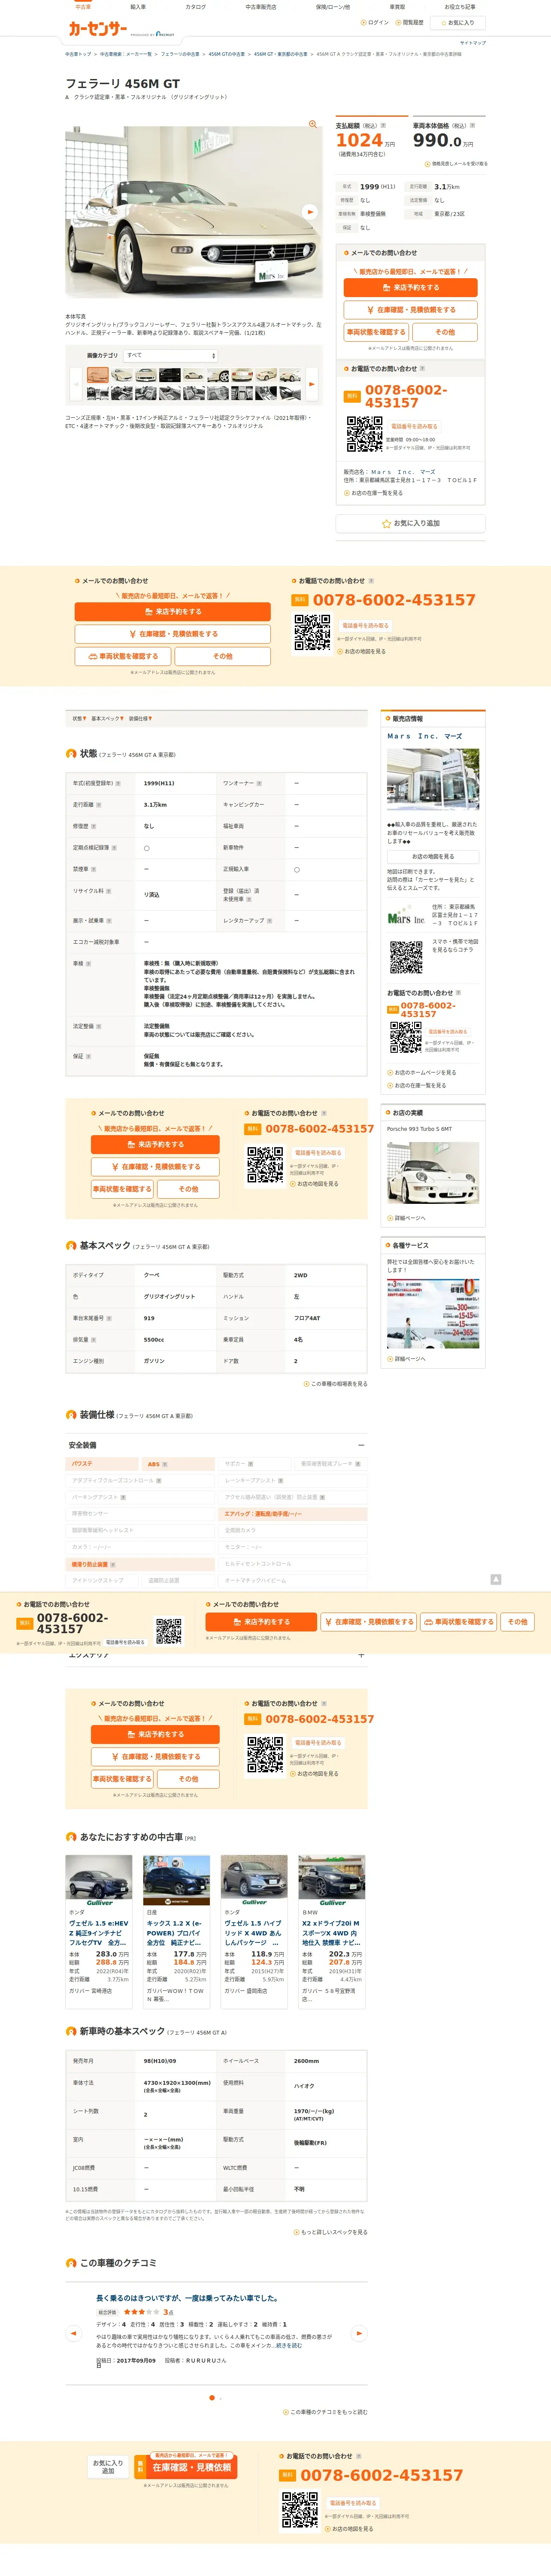Open the 画像カテゴリ dropdown

pyautogui.click(x=171, y=355)
